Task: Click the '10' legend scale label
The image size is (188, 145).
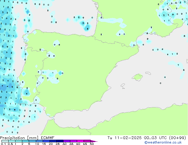Action: 37,144
